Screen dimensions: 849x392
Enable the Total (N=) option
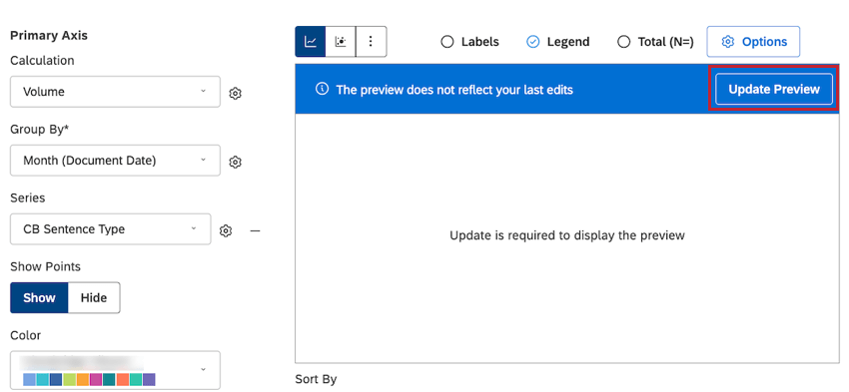pos(623,42)
